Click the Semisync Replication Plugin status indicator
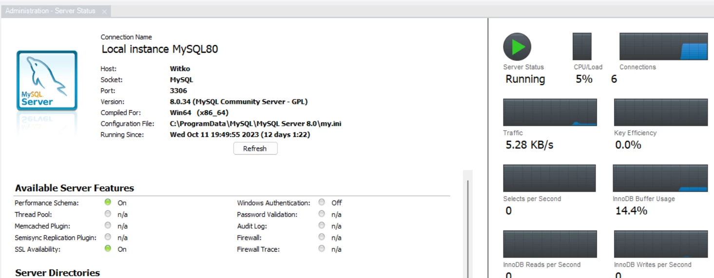Image resolution: width=714 pixels, height=278 pixels. pos(108,237)
